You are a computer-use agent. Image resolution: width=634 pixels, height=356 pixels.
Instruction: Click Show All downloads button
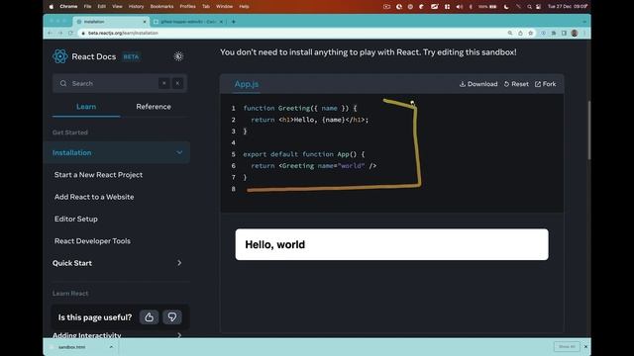click(567, 347)
